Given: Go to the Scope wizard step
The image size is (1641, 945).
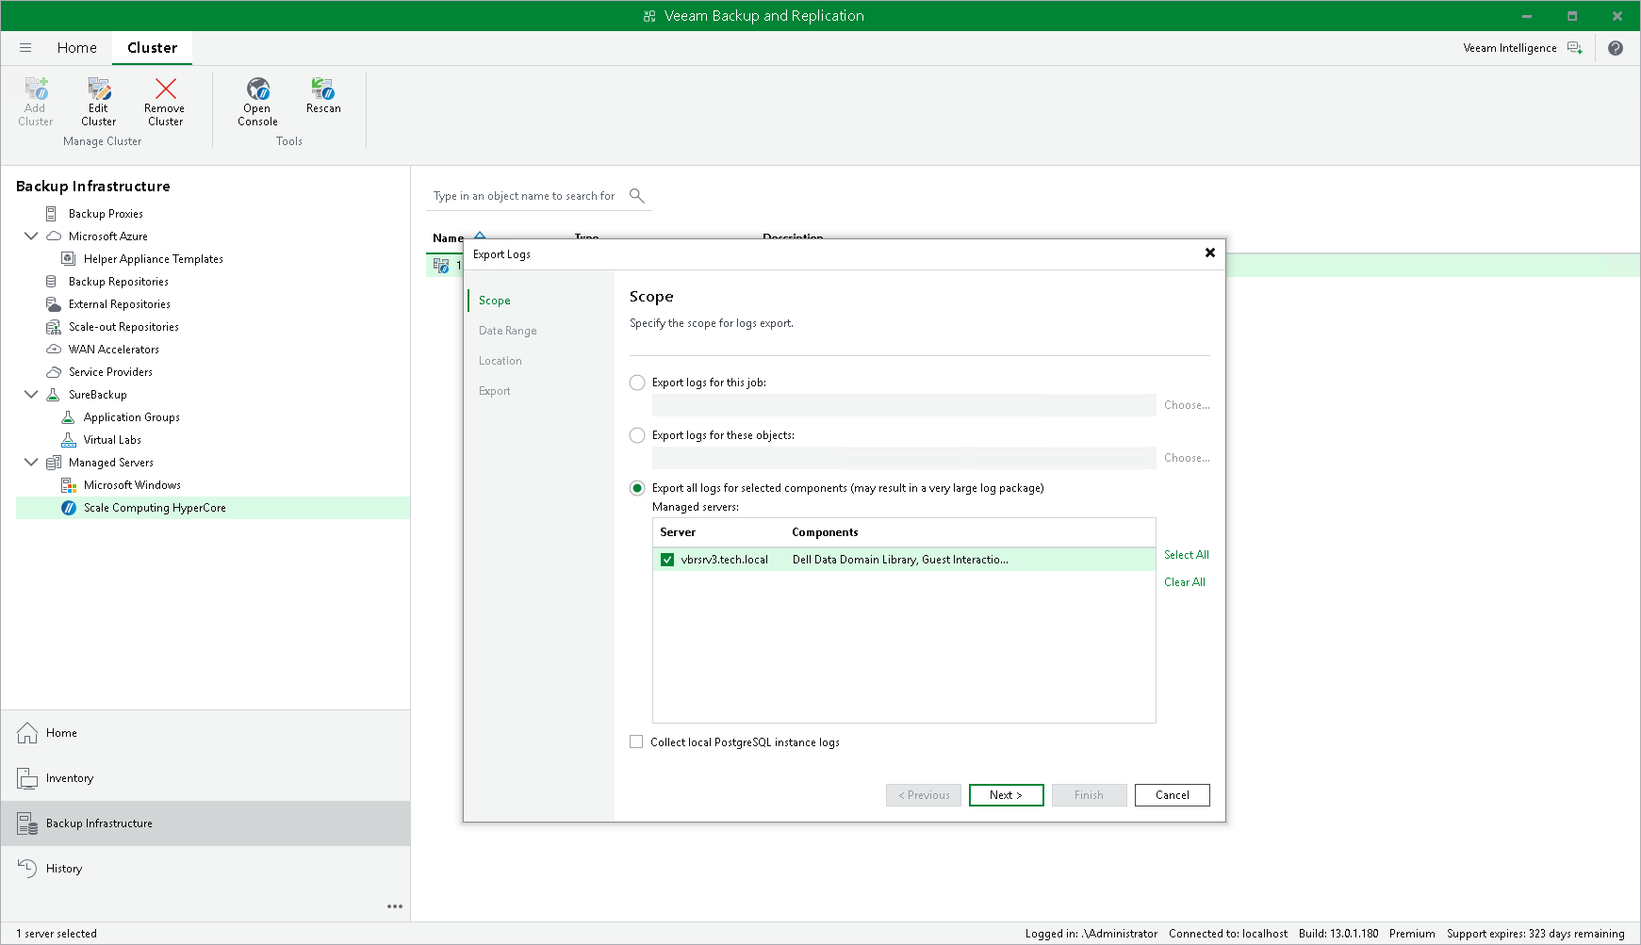Looking at the screenshot, I should [x=495, y=301].
